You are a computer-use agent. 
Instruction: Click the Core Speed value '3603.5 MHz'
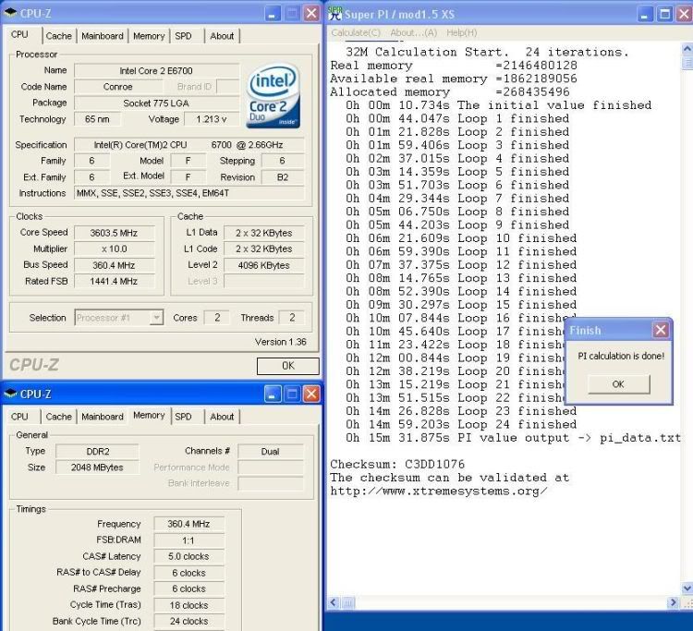click(x=114, y=233)
